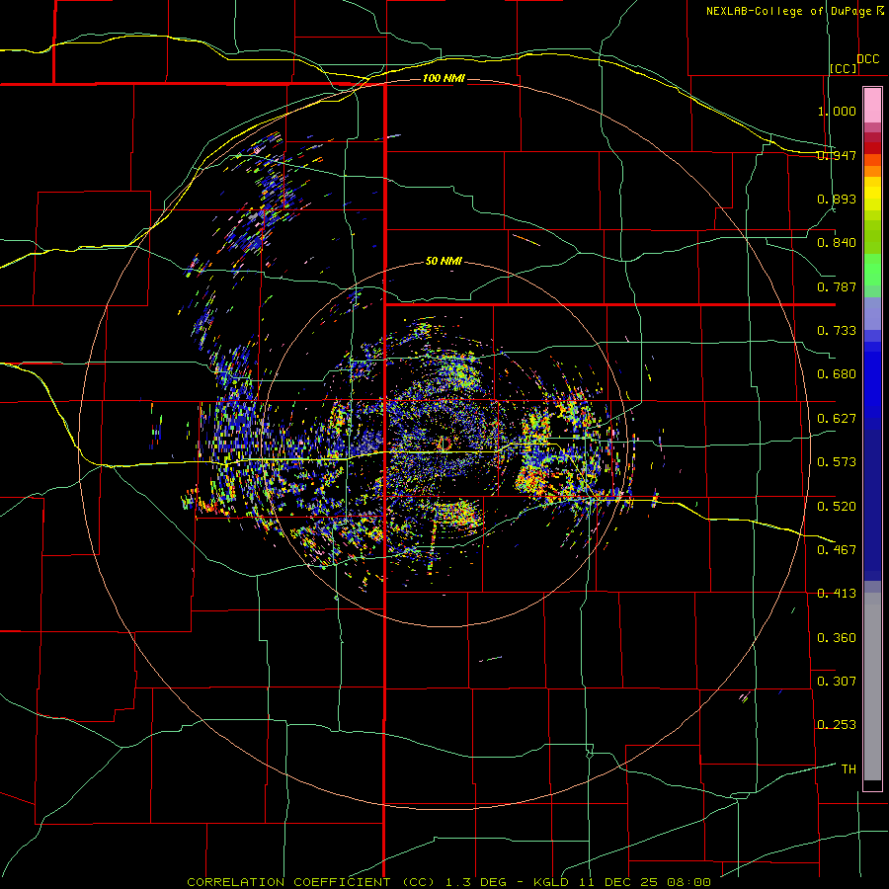Screen dimensions: 889x889
Task: Click the 0.307 color scale value
Action: coord(837,682)
